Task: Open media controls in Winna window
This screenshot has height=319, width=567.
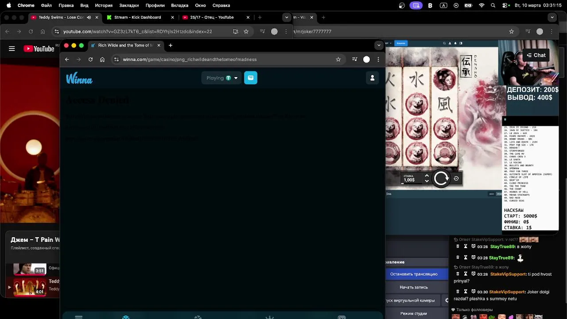Action: [354, 59]
